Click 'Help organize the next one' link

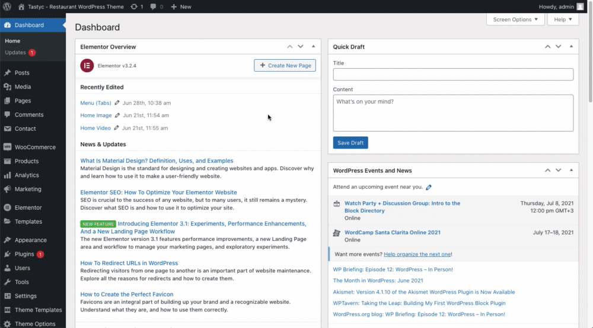(417, 255)
